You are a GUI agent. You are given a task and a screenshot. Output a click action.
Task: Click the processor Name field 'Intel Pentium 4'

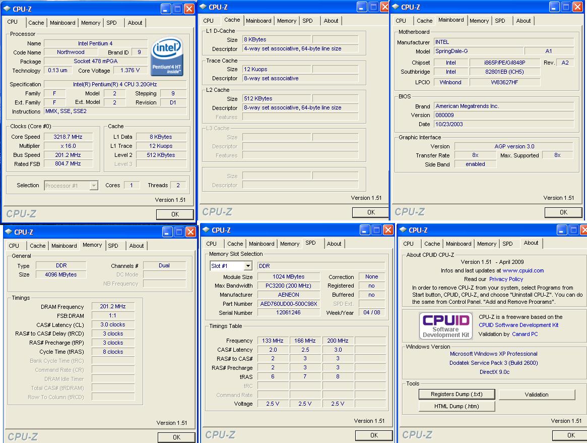[x=95, y=43]
